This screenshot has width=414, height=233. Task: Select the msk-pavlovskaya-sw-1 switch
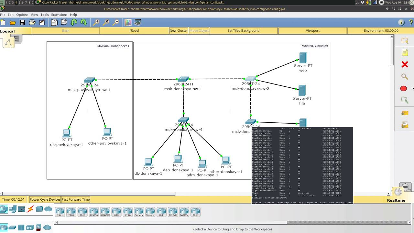89,80
